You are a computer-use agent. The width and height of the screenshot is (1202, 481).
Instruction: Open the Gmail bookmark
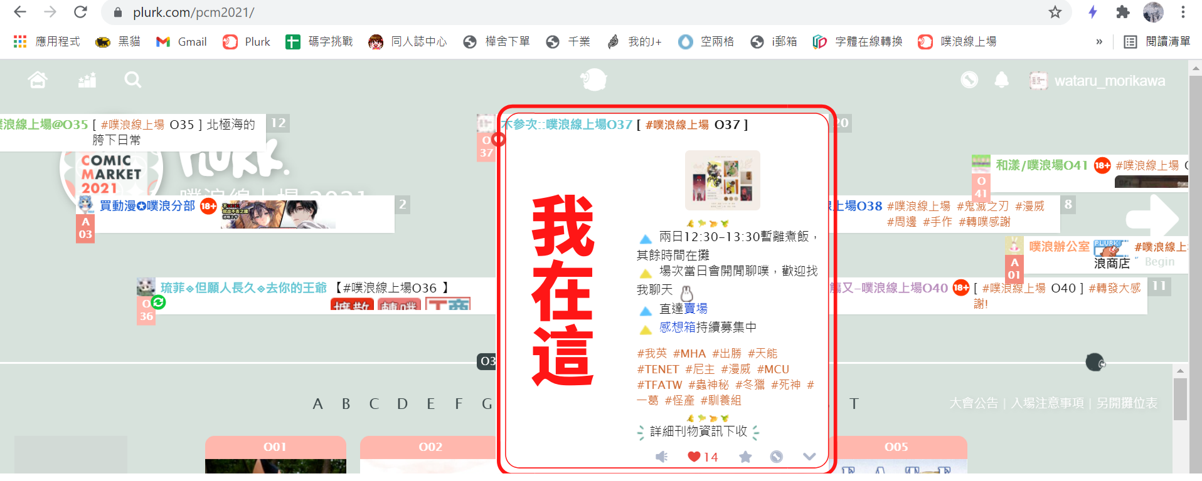181,41
